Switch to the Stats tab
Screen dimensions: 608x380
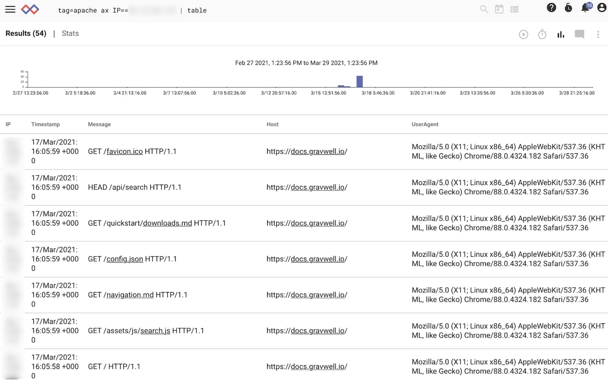(x=70, y=33)
